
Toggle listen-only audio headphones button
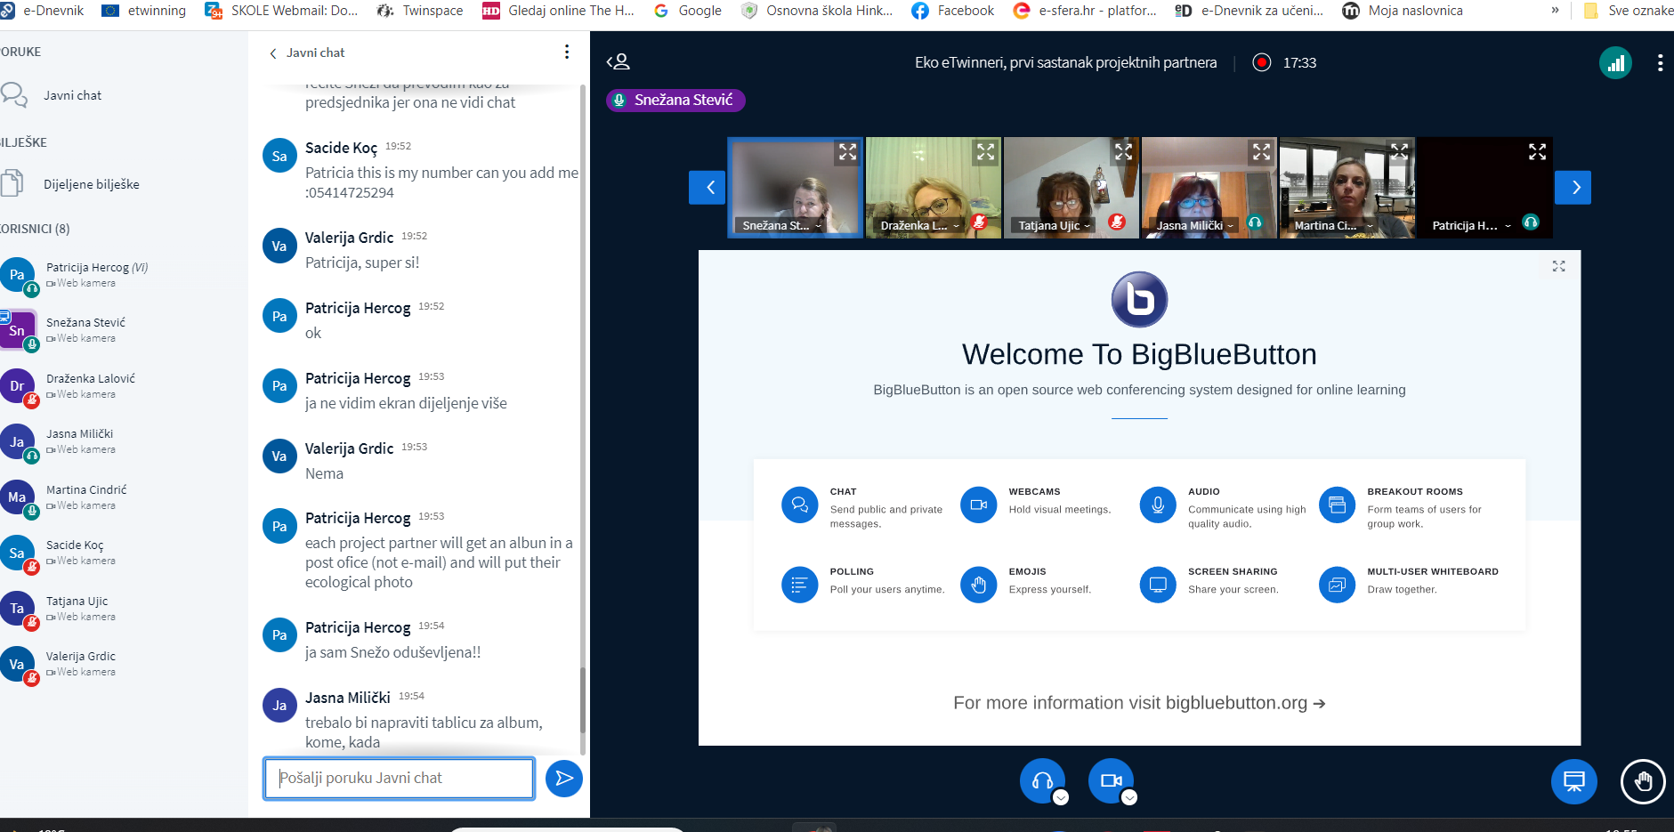click(1042, 780)
